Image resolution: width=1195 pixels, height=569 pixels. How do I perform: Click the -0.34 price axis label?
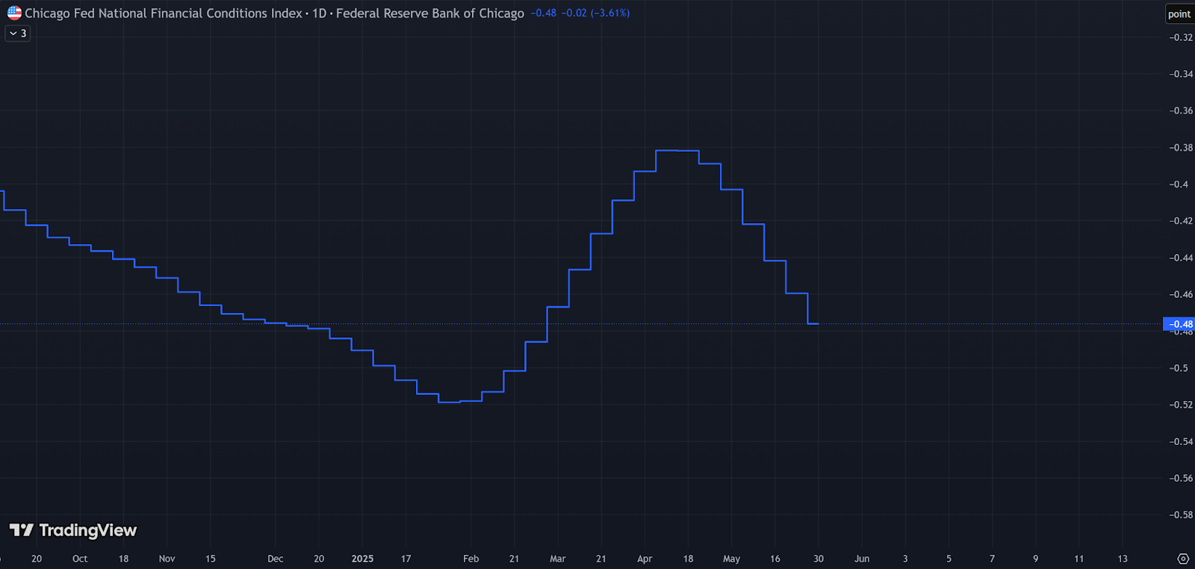click(x=1181, y=74)
